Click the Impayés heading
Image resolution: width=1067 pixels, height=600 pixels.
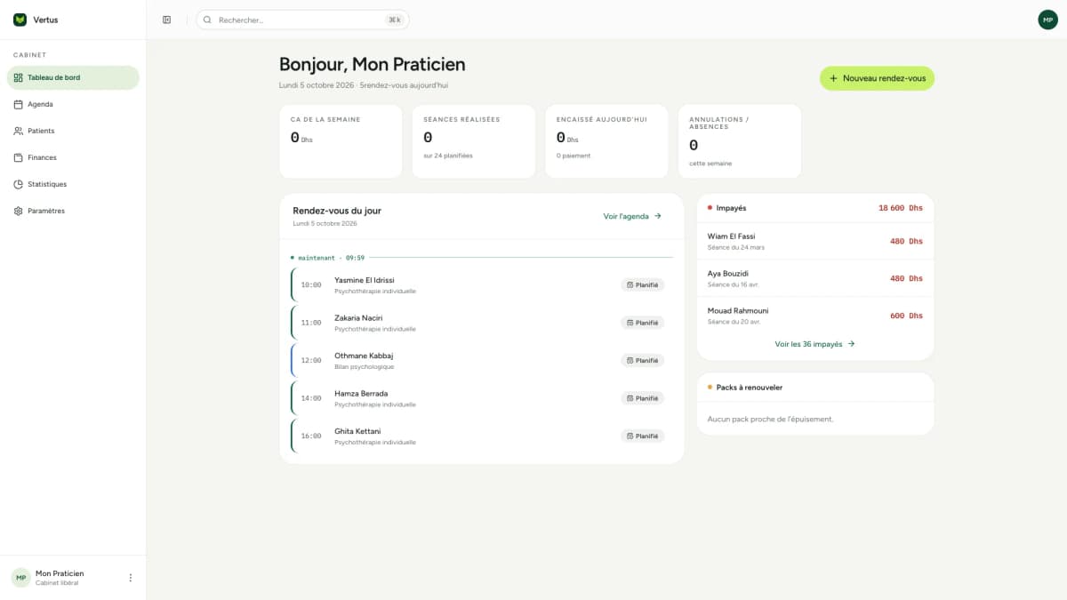click(731, 208)
